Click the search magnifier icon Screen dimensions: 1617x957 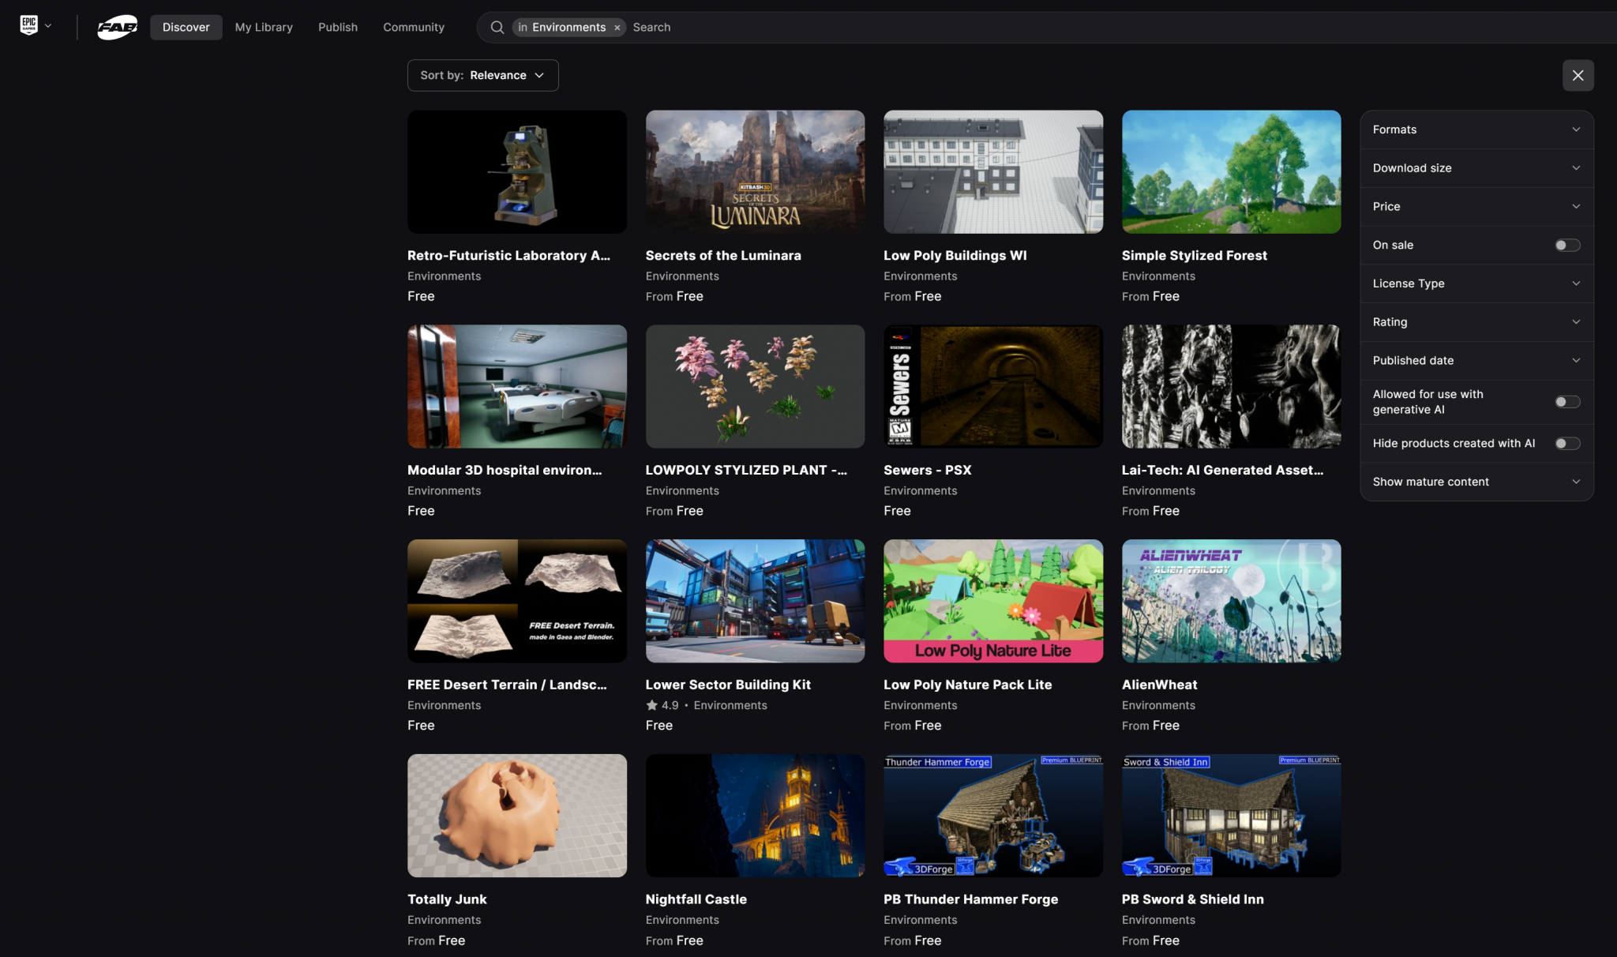[x=497, y=27]
